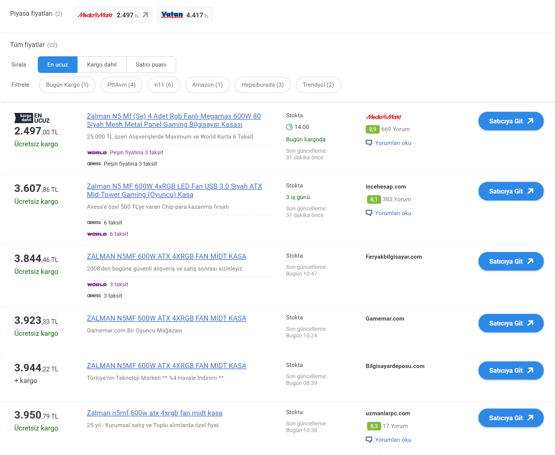
Task: Click uzmanlarpc.com seller name
Action: [388, 413]
